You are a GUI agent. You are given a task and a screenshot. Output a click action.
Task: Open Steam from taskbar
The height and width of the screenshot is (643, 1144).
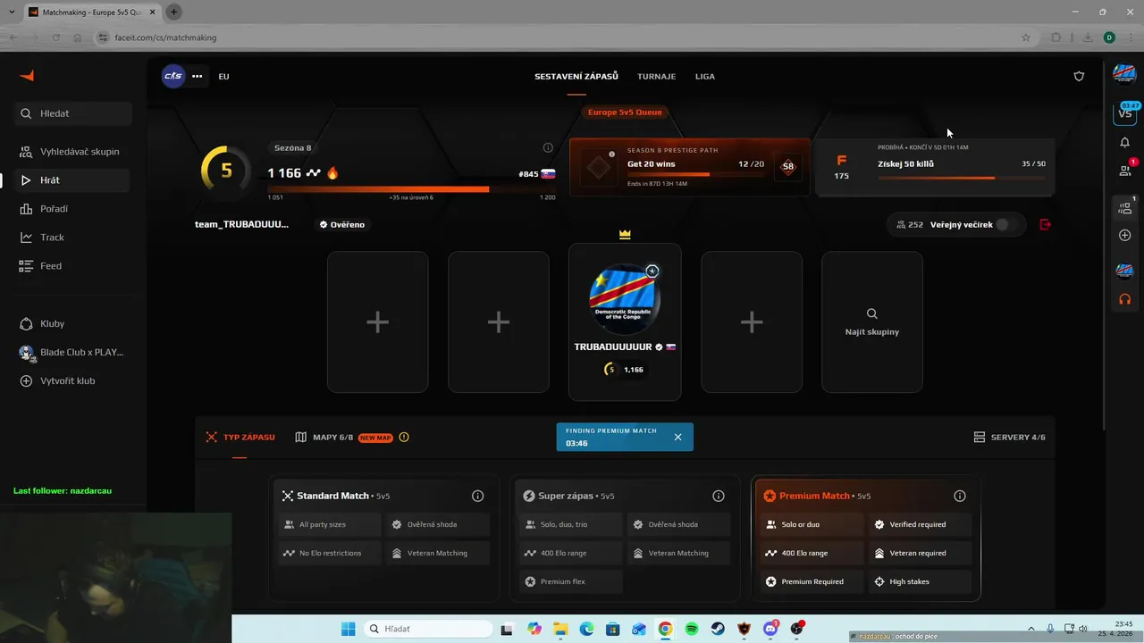point(718,629)
